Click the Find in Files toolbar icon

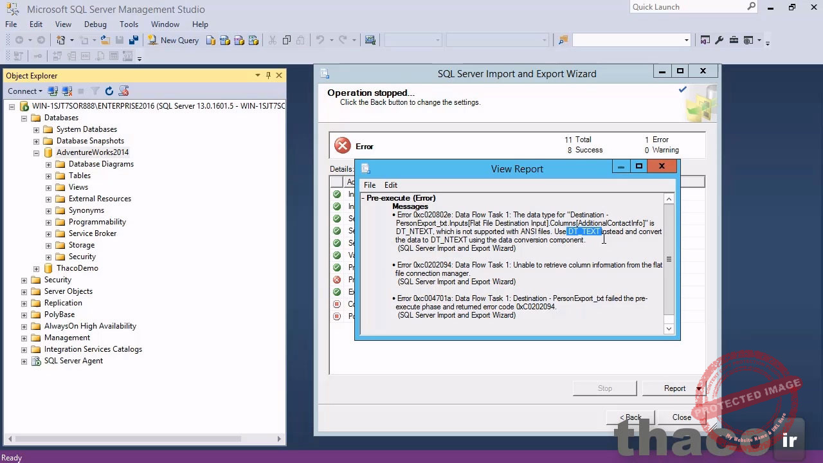[x=563, y=40]
